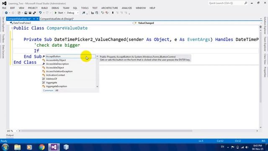Switch IntelliSense to the Common tab
The image size is (268, 151).
tap(48, 91)
